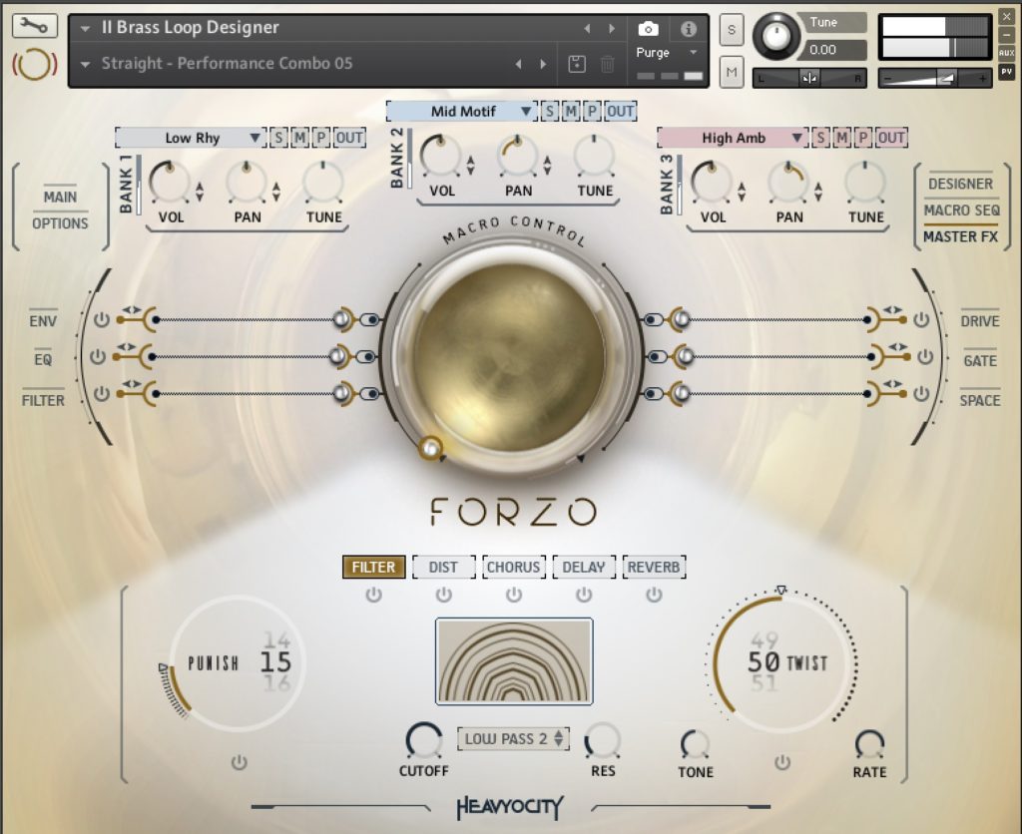Screen dimensions: 1022x834
Task: Open the LOW PASS 2 filter type dropdown
Action: [x=514, y=739]
